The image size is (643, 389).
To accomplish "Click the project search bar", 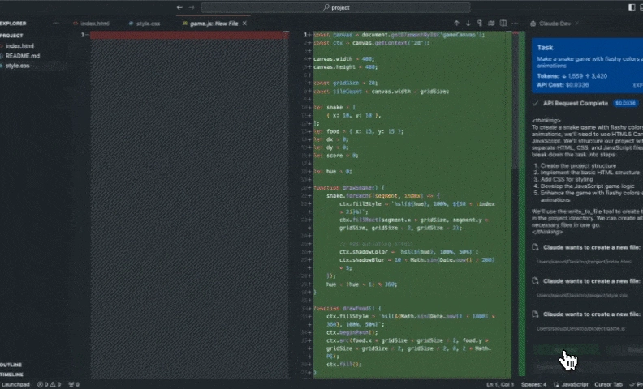I will [341, 6].
